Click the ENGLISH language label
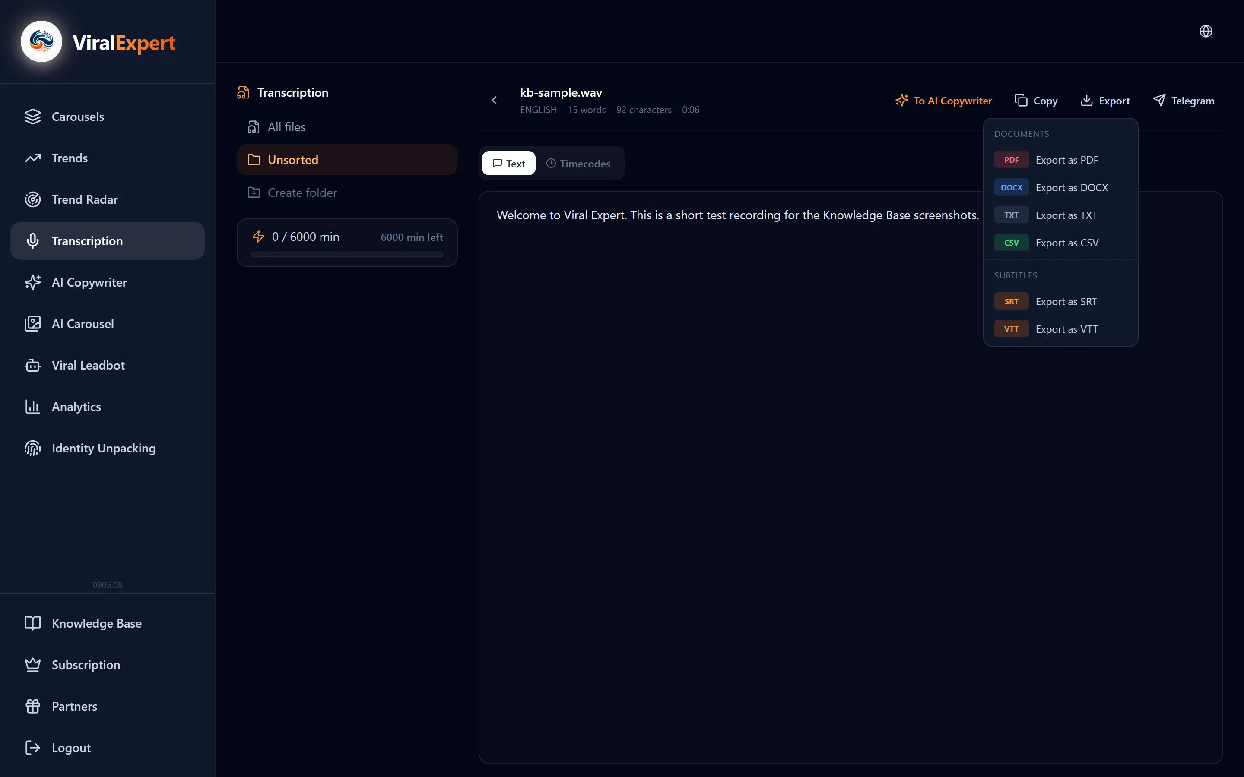This screenshot has height=777, width=1244. click(x=538, y=110)
